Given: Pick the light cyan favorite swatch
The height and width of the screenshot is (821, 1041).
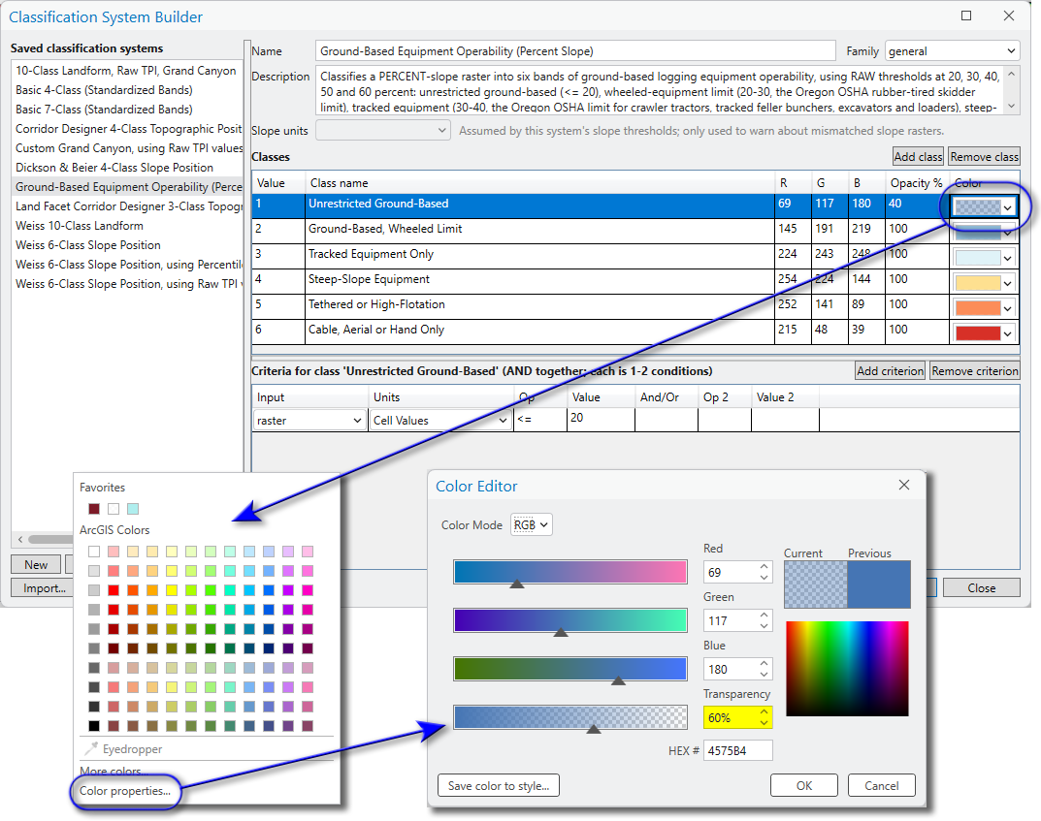Looking at the screenshot, I should click(x=133, y=509).
